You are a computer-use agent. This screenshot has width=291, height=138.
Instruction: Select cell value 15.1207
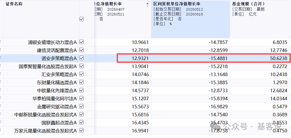[140, 99]
